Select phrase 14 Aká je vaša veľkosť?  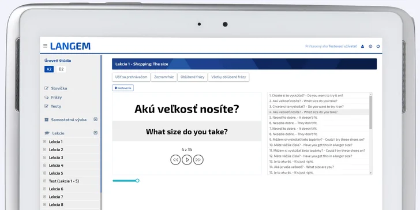[x=318, y=167]
